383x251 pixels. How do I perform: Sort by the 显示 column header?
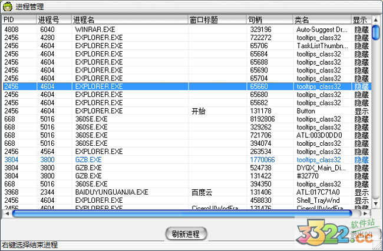click(361, 20)
